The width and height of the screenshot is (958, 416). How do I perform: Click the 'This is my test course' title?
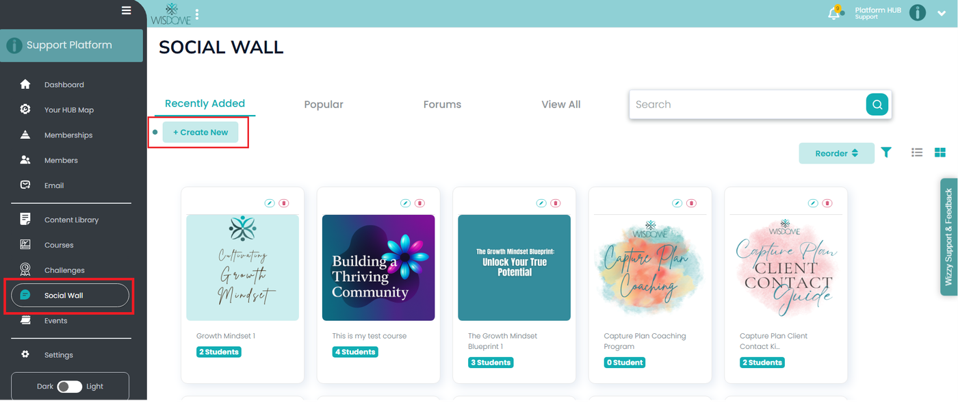tap(370, 336)
